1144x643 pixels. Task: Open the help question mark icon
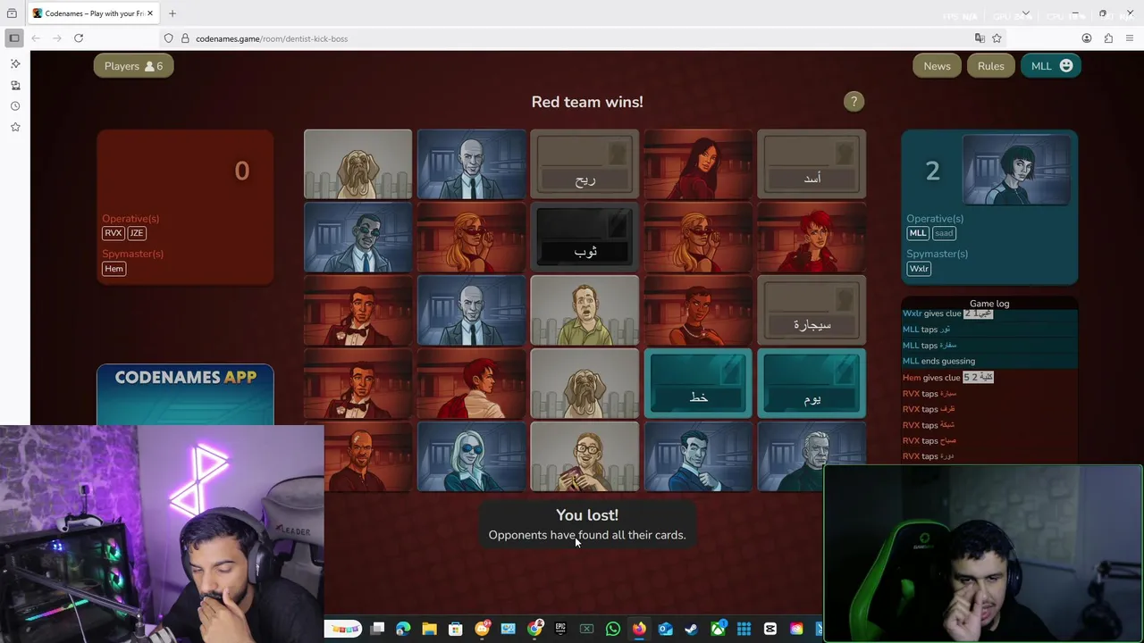point(854,102)
